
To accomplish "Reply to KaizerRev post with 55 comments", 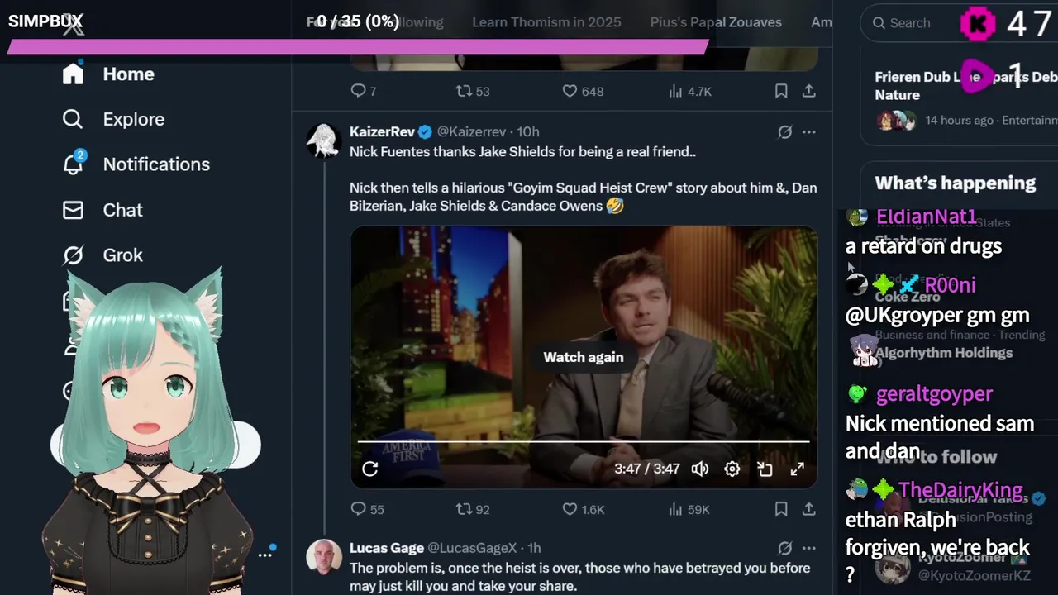I will (x=368, y=509).
